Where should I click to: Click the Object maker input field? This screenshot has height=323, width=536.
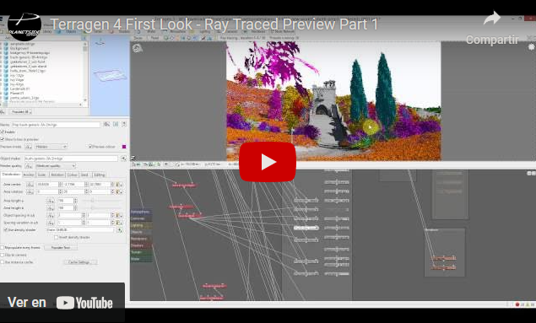[x=71, y=159]
